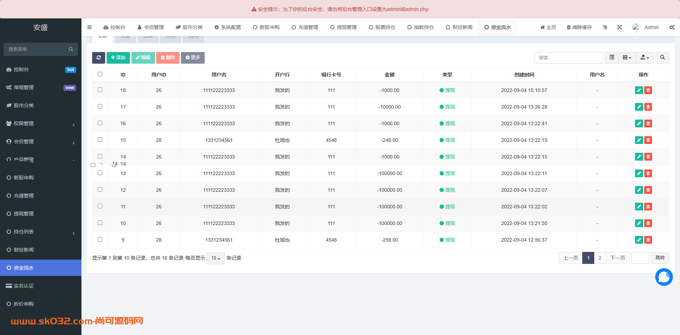680x335 pixels.
Task: Open the chat bubble floating icon
Action: [x=664, y=277]
